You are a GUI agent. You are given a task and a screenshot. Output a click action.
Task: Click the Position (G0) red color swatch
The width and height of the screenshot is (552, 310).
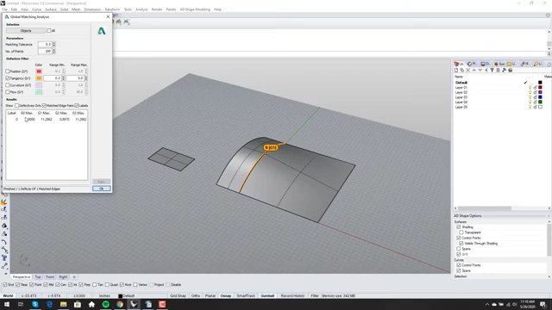point(39,71)
